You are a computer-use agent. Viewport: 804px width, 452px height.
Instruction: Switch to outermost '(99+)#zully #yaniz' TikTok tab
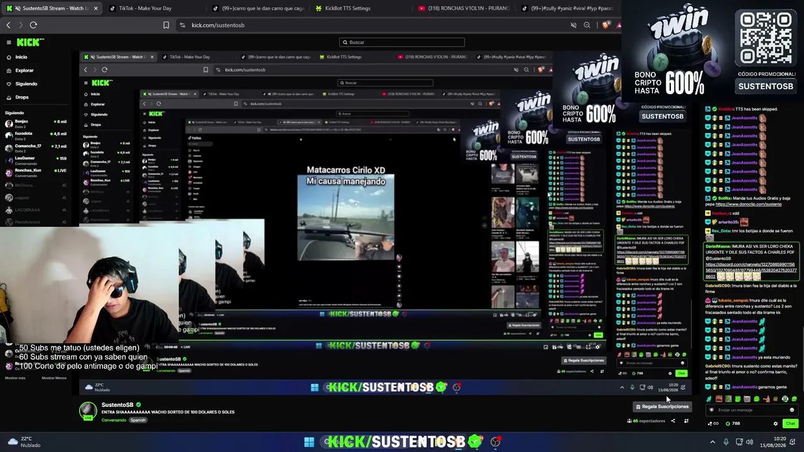(x=568, y=8)
